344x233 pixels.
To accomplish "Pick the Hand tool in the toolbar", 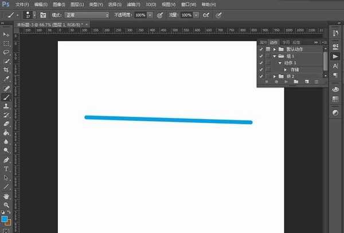I will point(6,196).
